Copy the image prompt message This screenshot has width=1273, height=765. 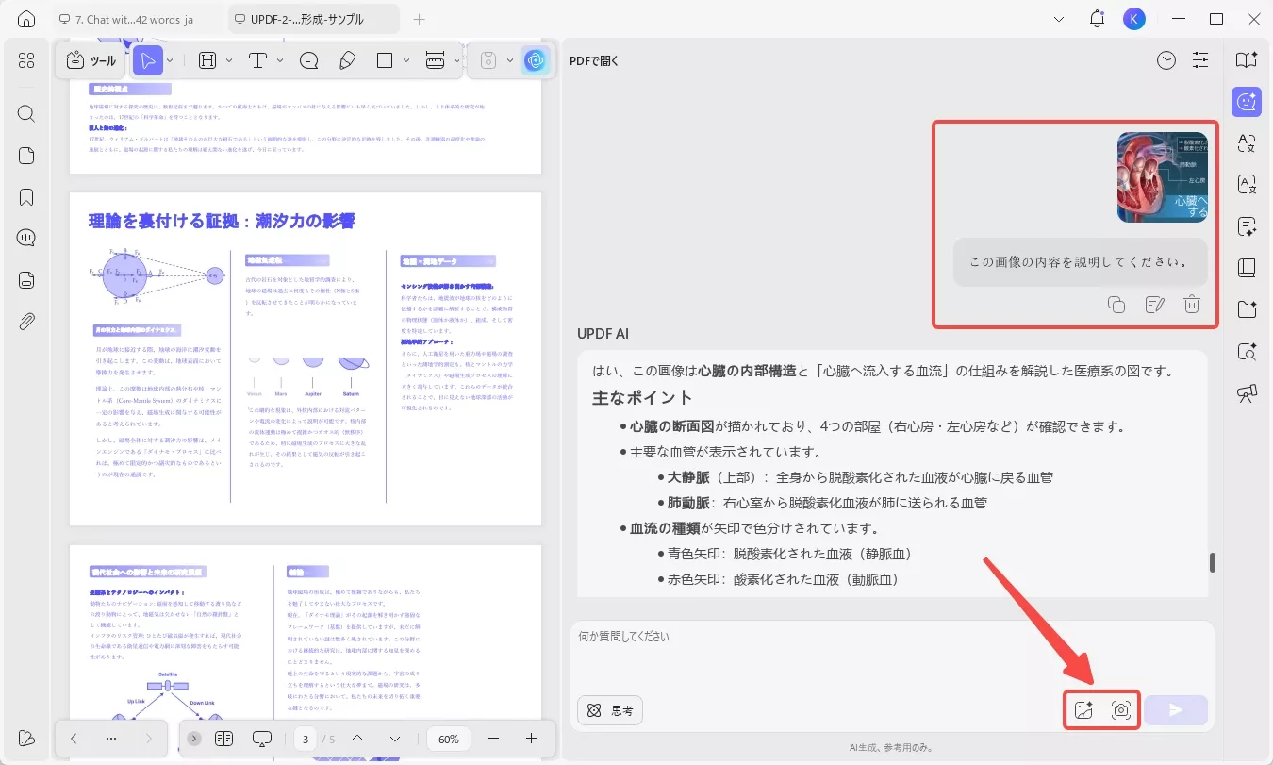tap(1117, 304)
